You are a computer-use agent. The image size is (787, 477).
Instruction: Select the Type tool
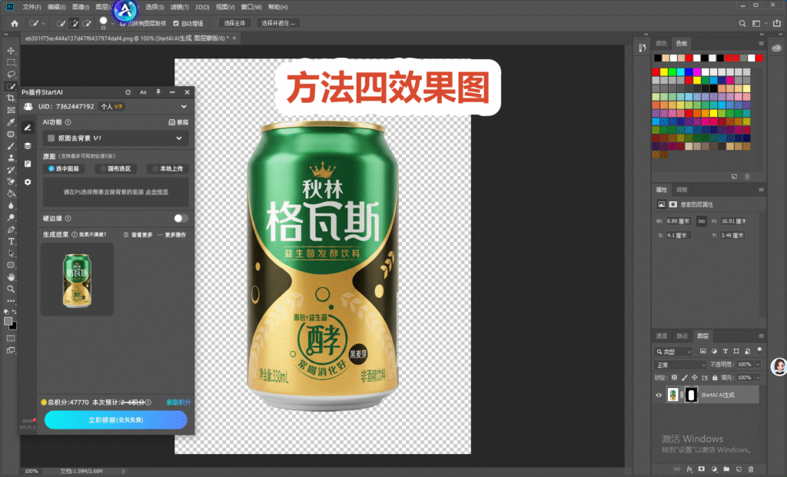pyautogui.click(x=11, y=242)
